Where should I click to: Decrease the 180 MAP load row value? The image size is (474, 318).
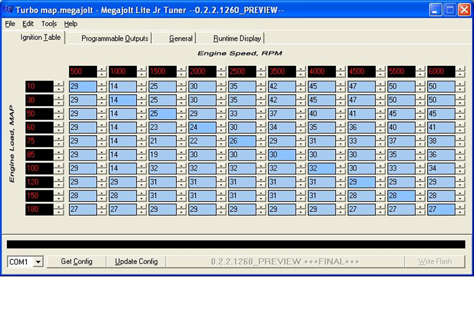pos(58,212)
